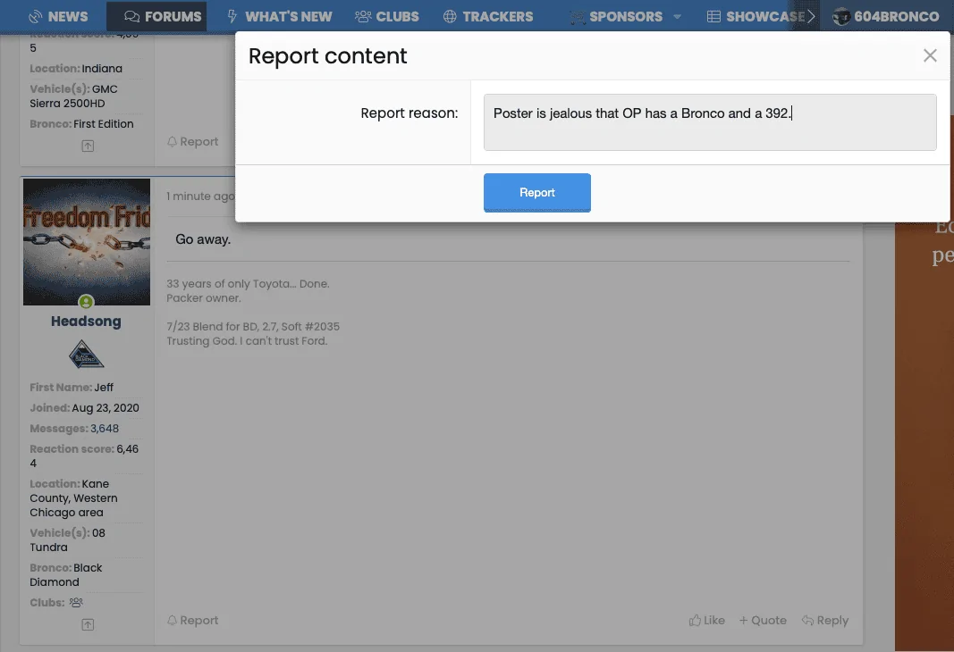The image size is (954, 652).
Task: Open Headsong's clubs group icon
Action: point(76,603)
